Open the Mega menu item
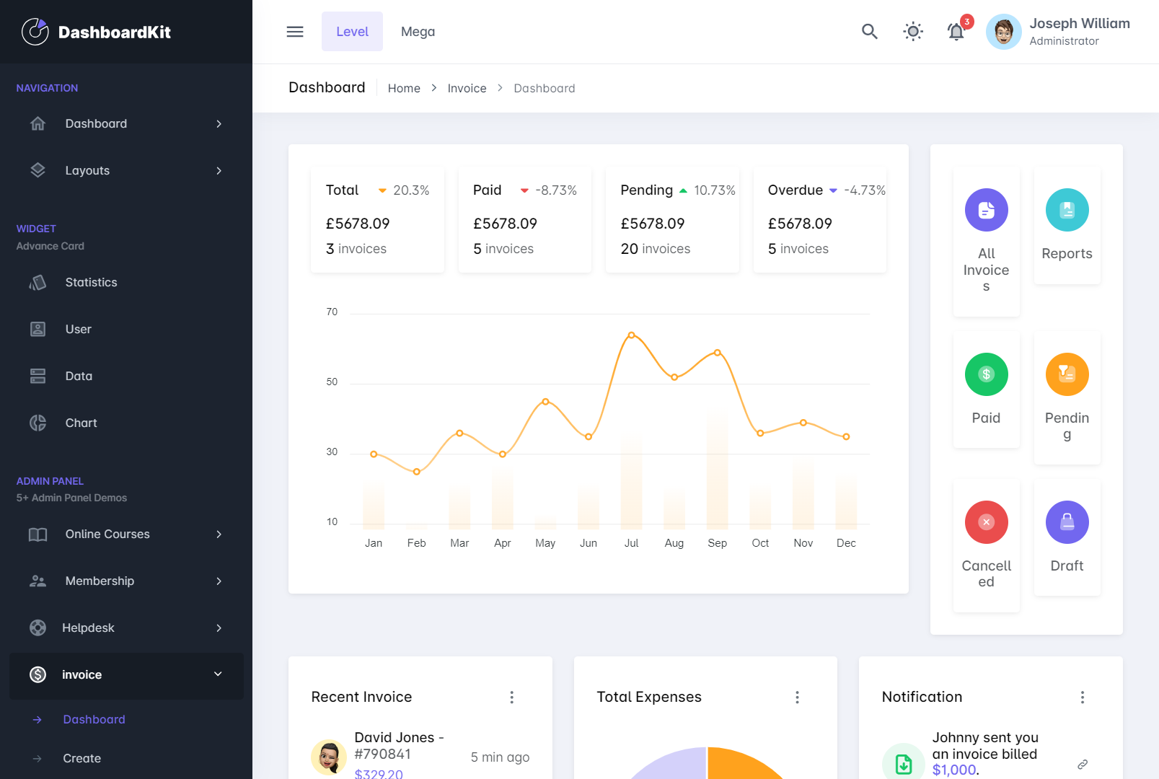Image resolution: width=1159 pixels, height=779 pixels. [418, 32]
